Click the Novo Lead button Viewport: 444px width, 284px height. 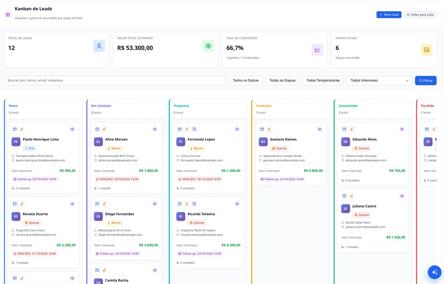[389, 15]
